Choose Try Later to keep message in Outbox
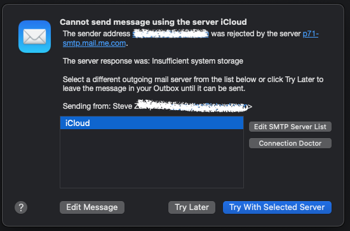This screenshot has width=350, height=231. tap(192, 207)
